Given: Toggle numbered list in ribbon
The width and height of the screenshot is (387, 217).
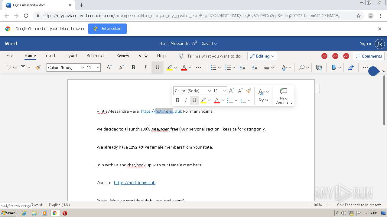Looking at the screenshot, I should [x=228, y=68].
